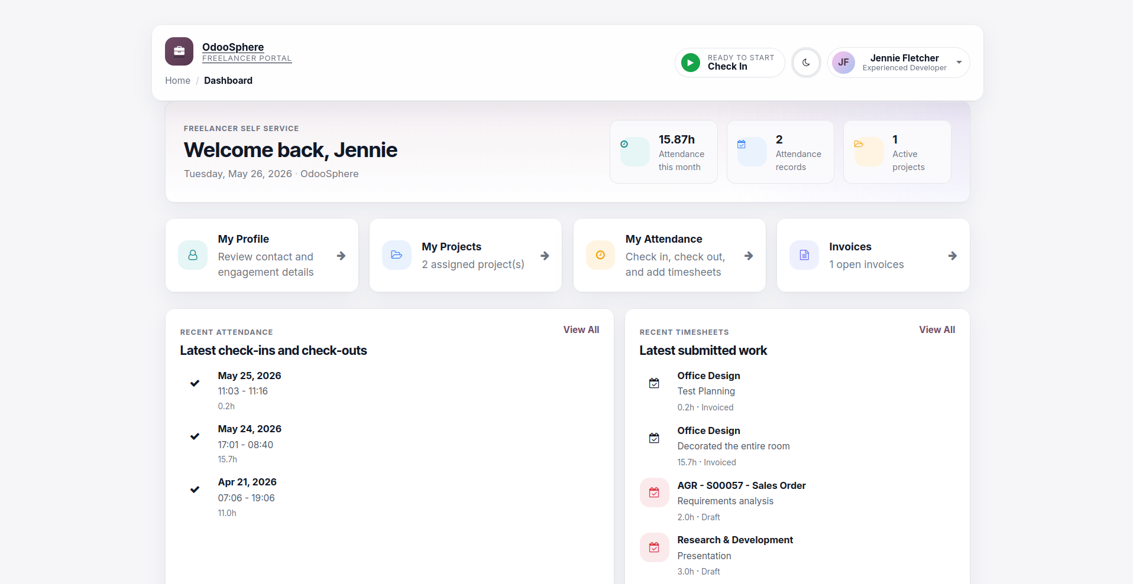Screen dimensions: 1133x584
Task: Click the Research & Development timesheet title
Action: click(x=735, y=540)
